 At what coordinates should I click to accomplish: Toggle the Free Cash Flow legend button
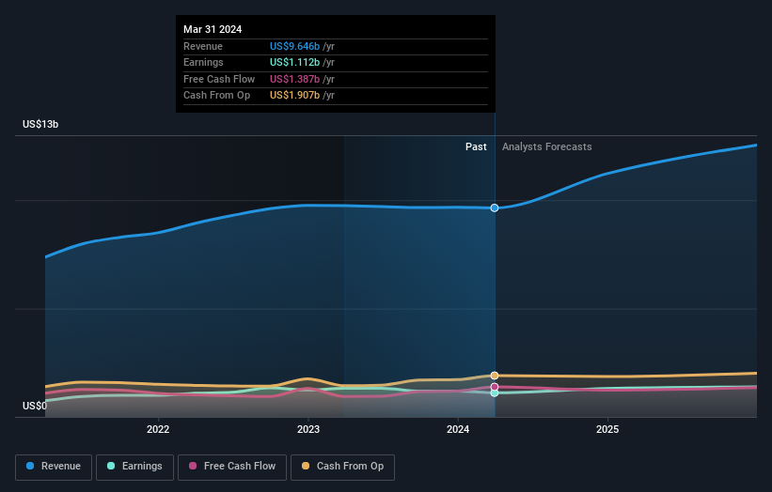click(232, 467)
